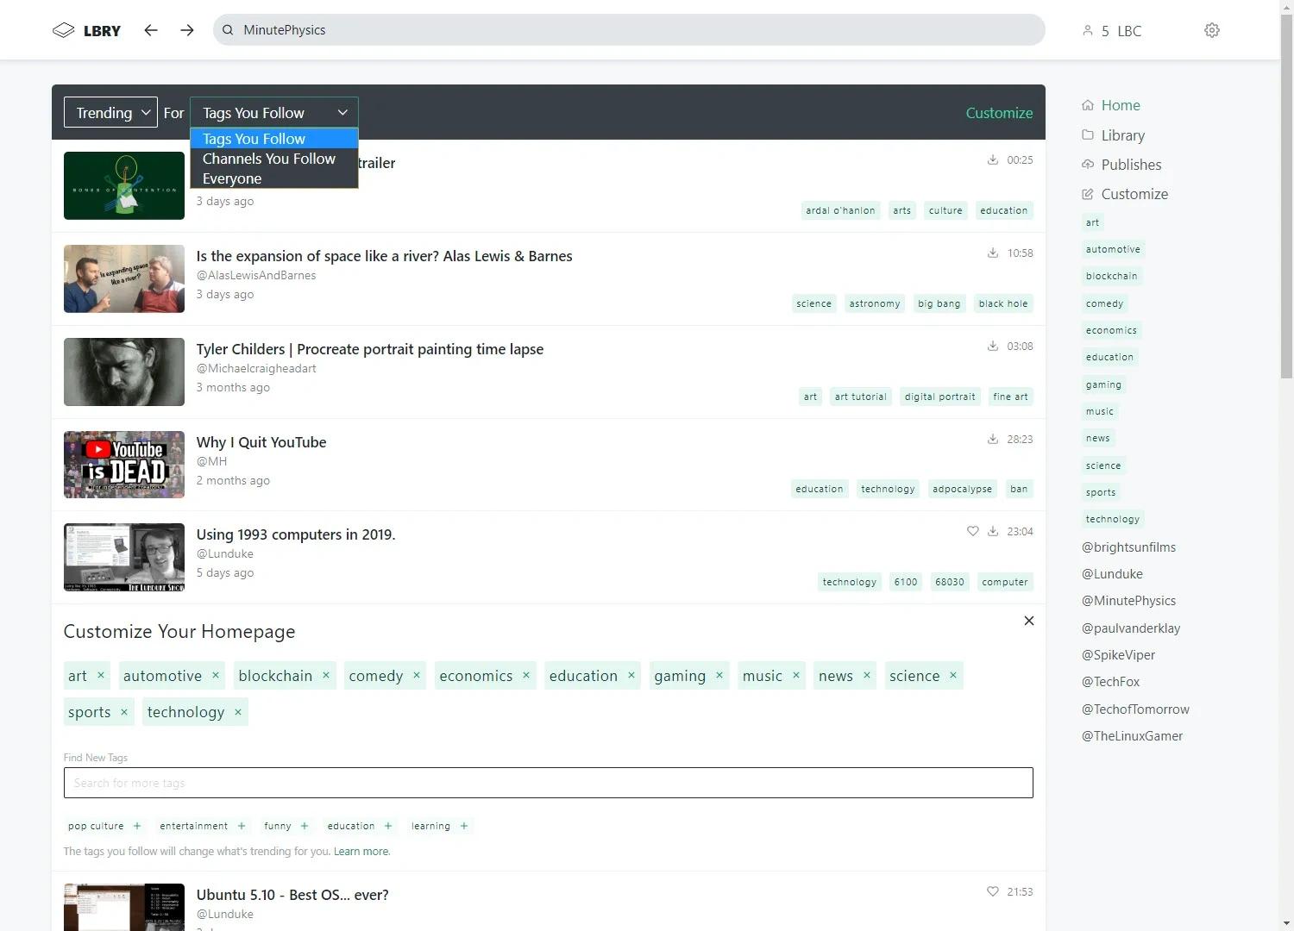Select the adpocalypse tag
The width and height of the screenshot is (1294, 931).
963,489
